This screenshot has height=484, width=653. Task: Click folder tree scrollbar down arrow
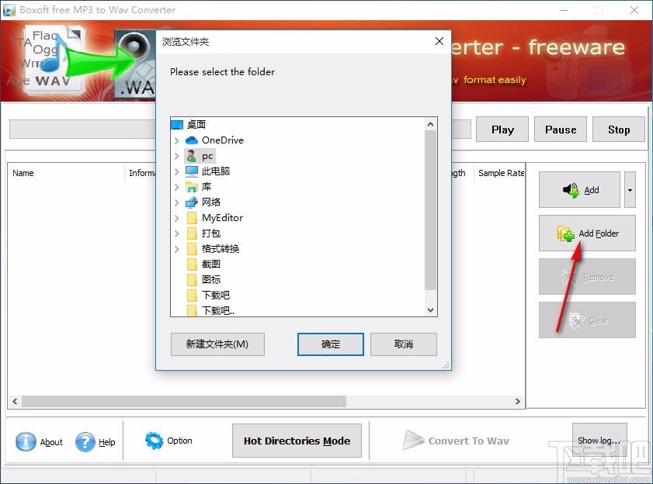tap(431, 310)
